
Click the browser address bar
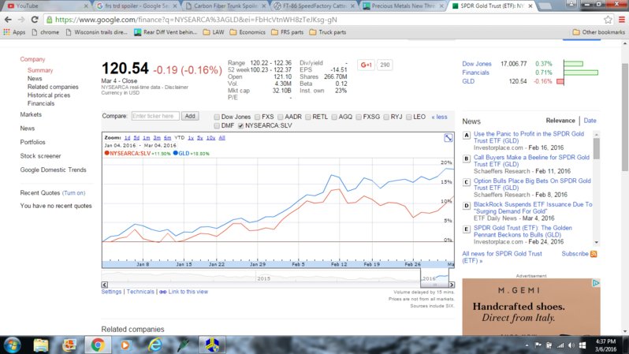point(321,20)
